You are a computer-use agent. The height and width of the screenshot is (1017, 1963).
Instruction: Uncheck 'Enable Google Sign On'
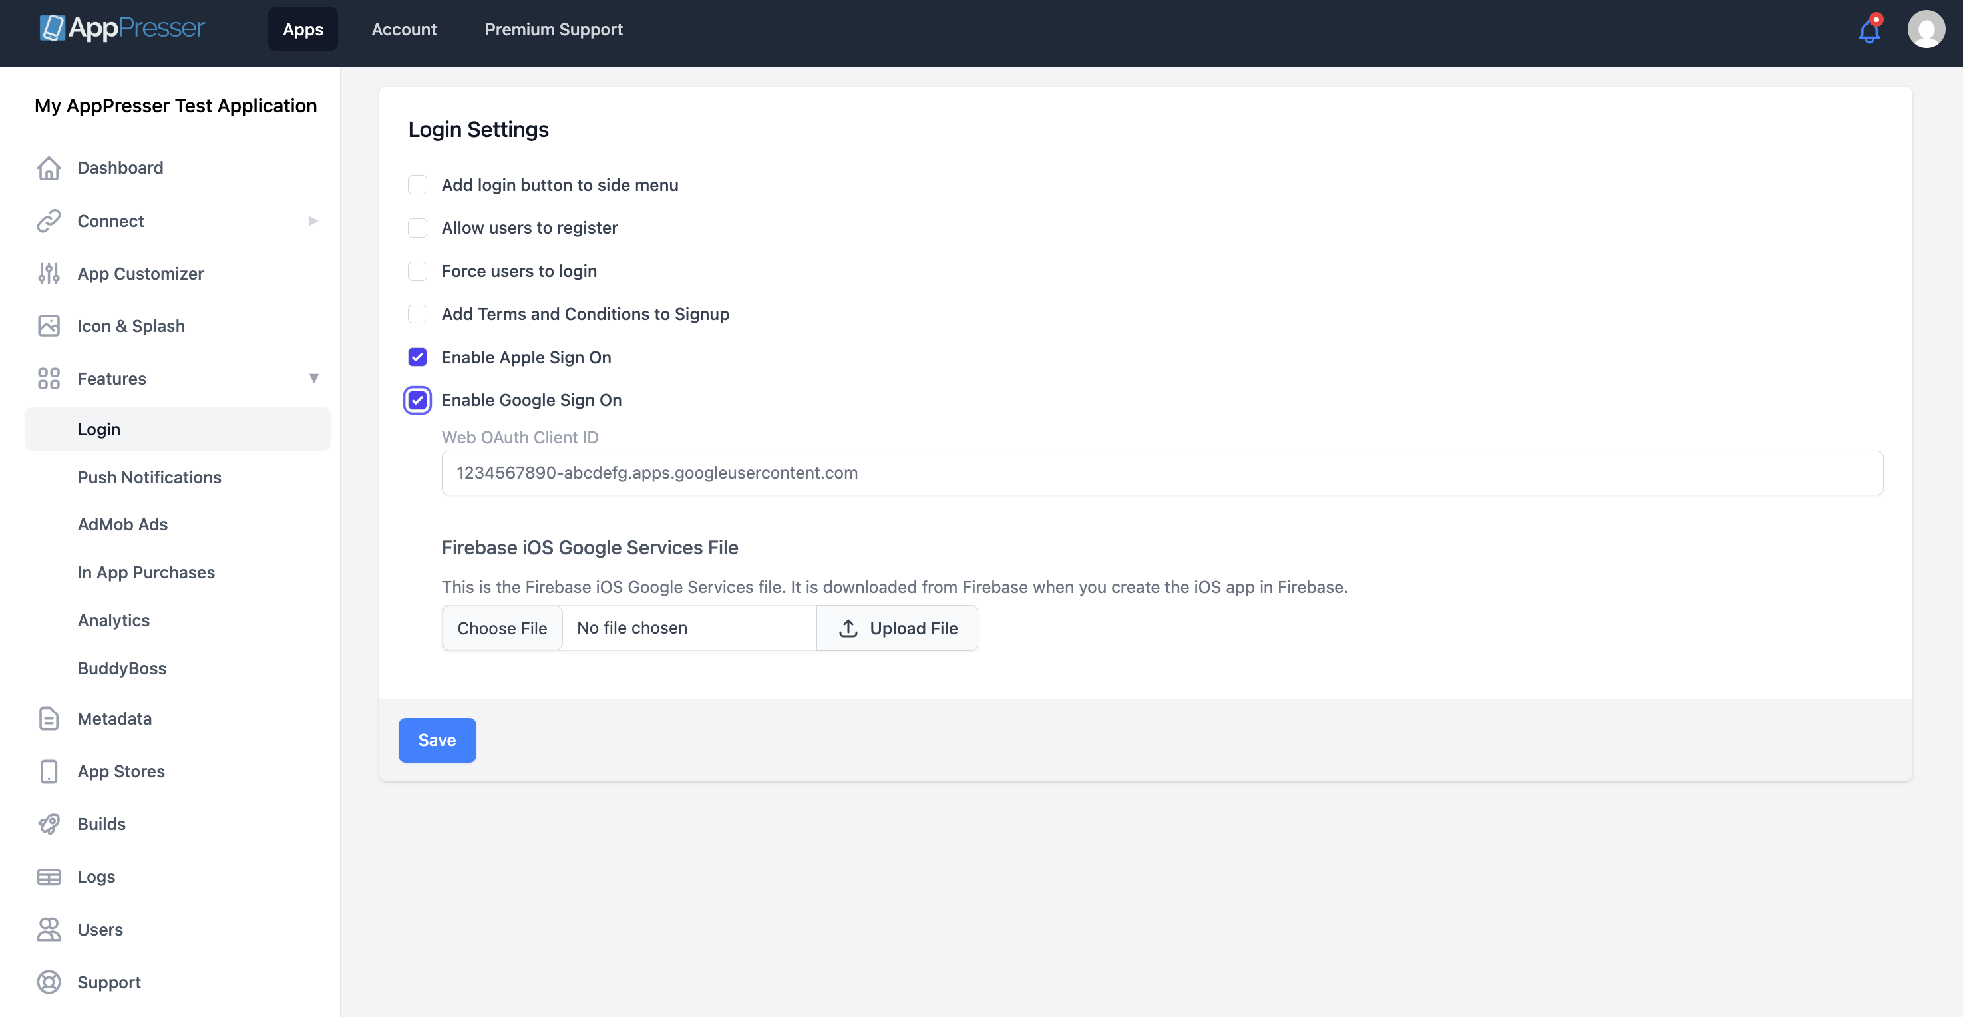tap(418, 400)
